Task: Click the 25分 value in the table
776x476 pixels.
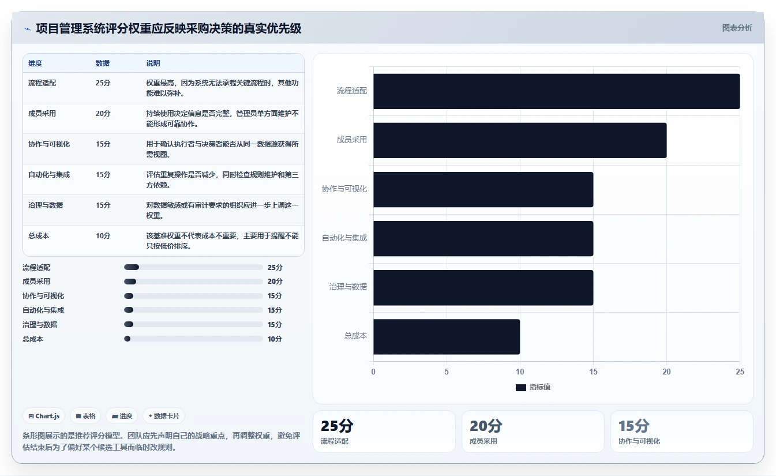Action: tap(103, 83)
